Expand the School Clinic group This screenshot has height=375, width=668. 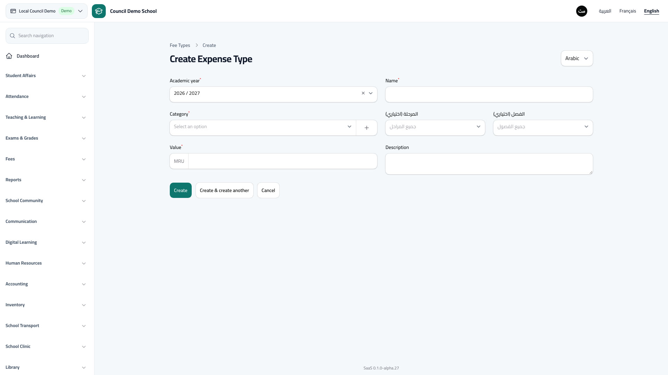pos(46,347)
